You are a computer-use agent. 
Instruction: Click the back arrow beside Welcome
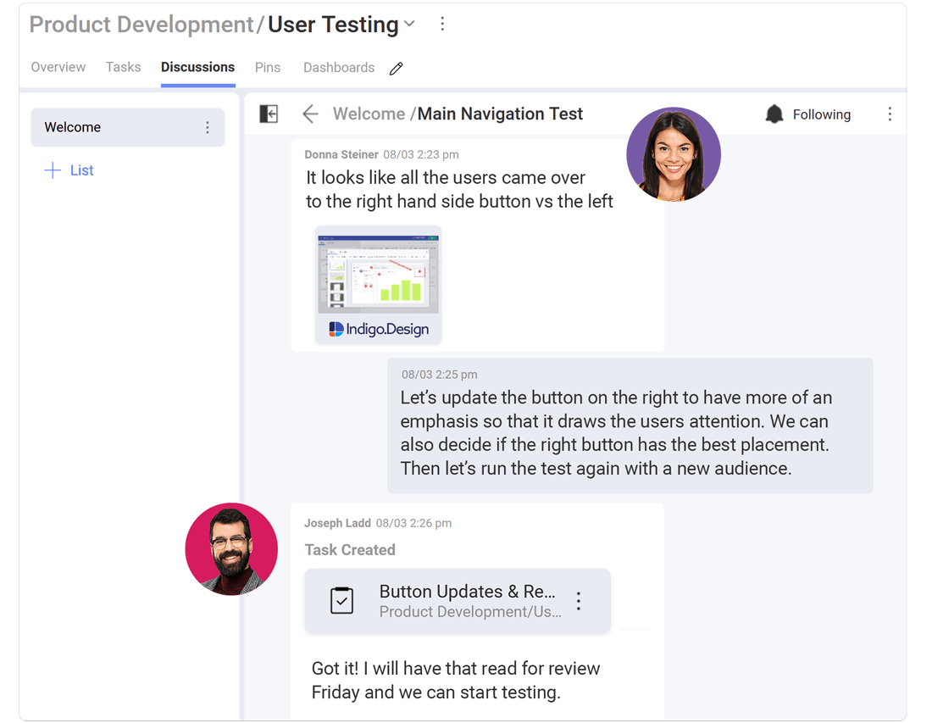point(310,114)
